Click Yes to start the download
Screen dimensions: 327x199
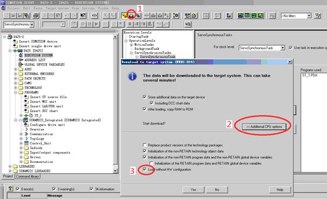(193, 190)
